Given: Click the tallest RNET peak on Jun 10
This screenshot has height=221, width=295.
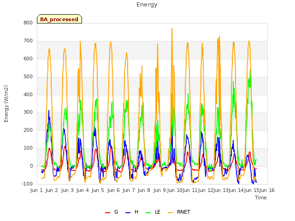Looking at the screenshot, I should click(172, 29).
